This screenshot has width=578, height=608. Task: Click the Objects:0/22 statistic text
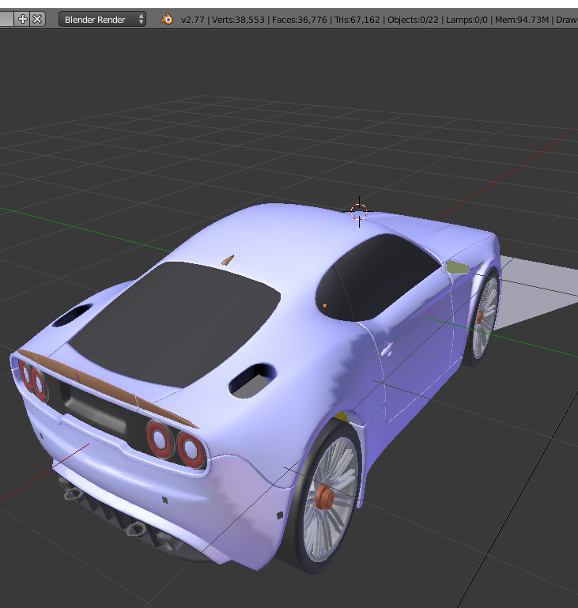(x=413, y=20)
